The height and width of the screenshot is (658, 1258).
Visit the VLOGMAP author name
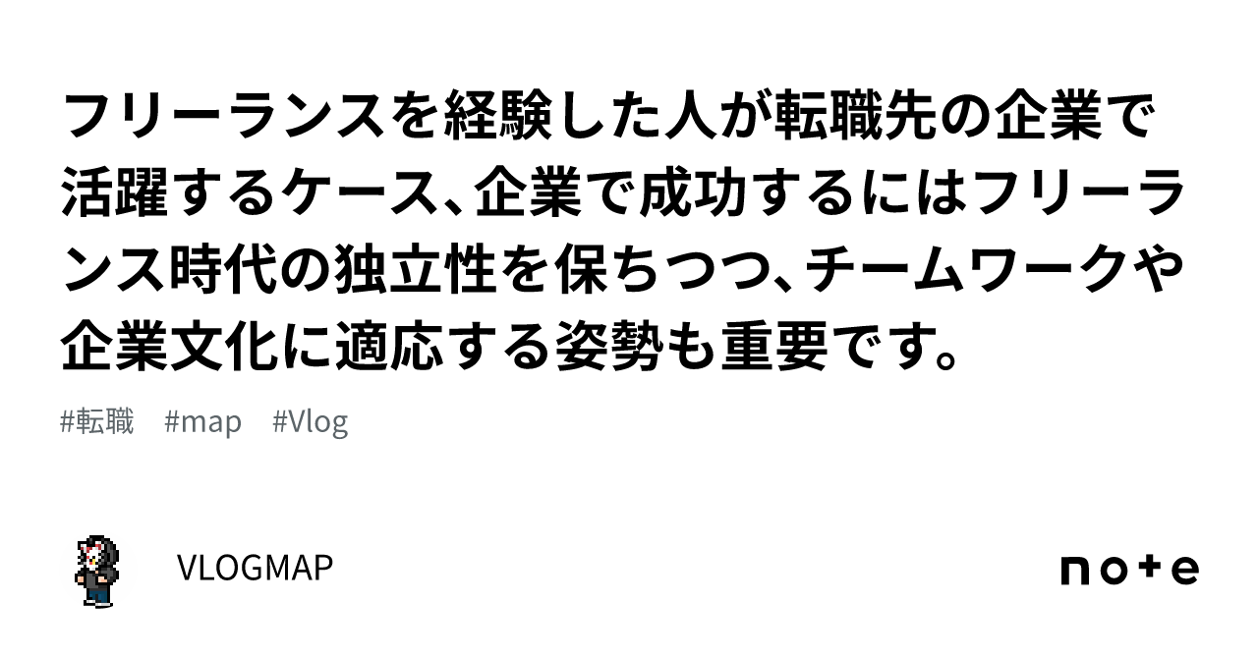click(x=256, y=568)
